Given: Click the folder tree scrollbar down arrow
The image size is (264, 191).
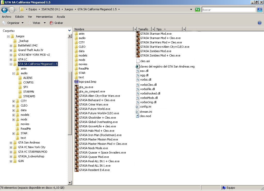Looking at the screenshot, I should coord(70,183).
